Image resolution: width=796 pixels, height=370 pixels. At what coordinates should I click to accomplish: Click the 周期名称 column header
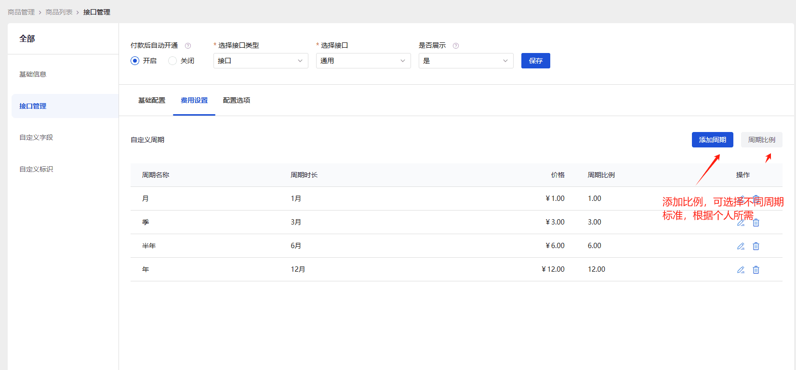tap(156, 175)
